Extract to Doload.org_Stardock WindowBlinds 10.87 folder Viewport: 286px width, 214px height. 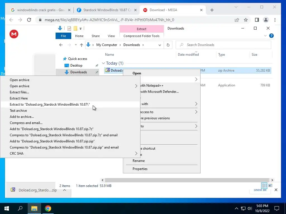pos(70,104)
